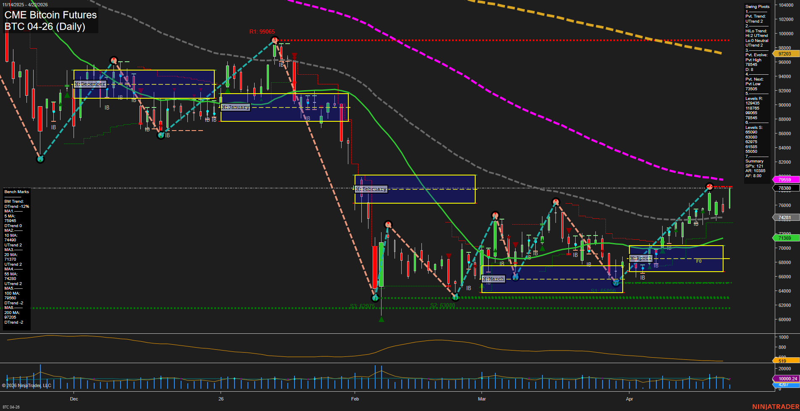Click the swing low pivot circle at the late-March bottom
Screen dimensions: 800x411
[x=616, y=283]
